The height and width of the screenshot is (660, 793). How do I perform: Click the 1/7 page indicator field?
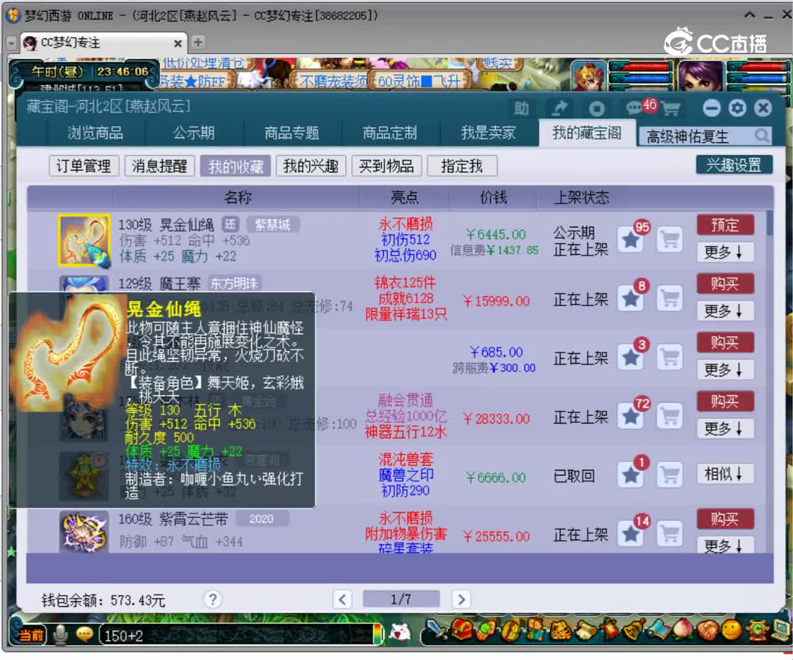pyautogui.click(x=401, y=599)
